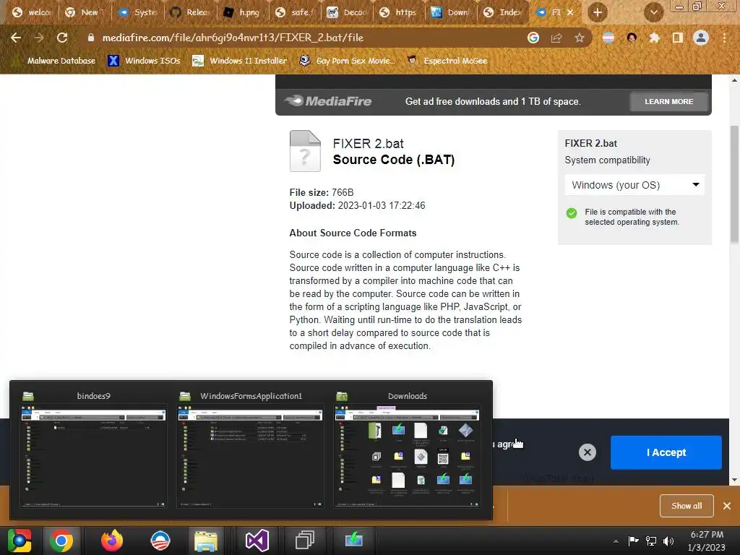The height and width of the screenshot is (555, 740).
Task: Share this page via share icon
Action: 556,38
